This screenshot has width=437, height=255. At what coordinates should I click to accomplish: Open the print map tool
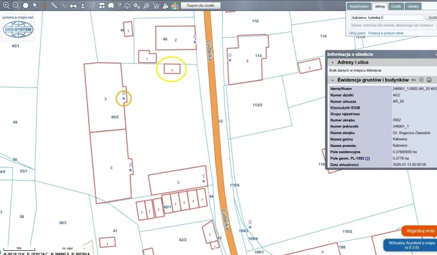(x=73, y=5)
